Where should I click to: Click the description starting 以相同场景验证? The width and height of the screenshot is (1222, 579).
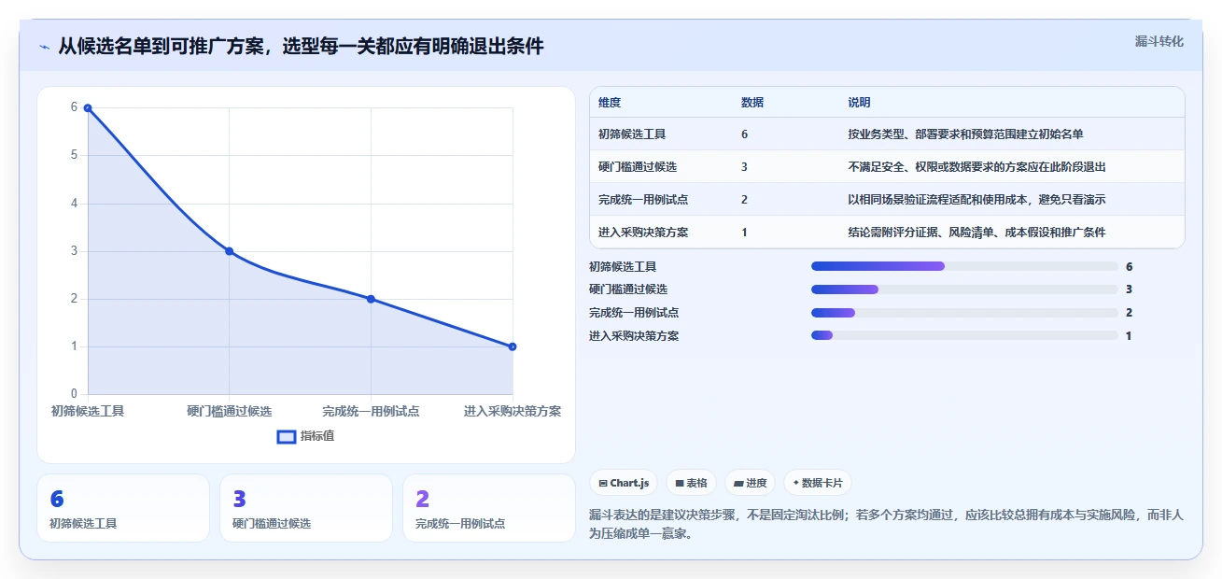[976, 200]
